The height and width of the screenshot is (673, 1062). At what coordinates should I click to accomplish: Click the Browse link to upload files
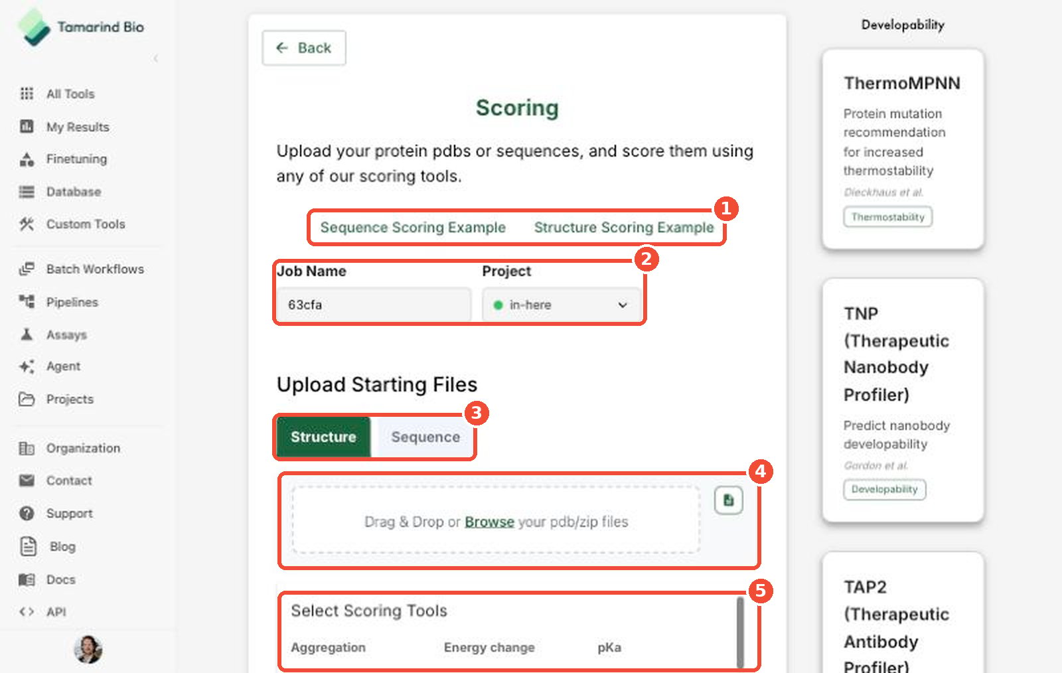pyautogui.click(x=489, y=522)
